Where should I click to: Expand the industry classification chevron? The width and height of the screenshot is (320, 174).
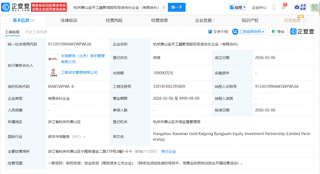[84, 137]
